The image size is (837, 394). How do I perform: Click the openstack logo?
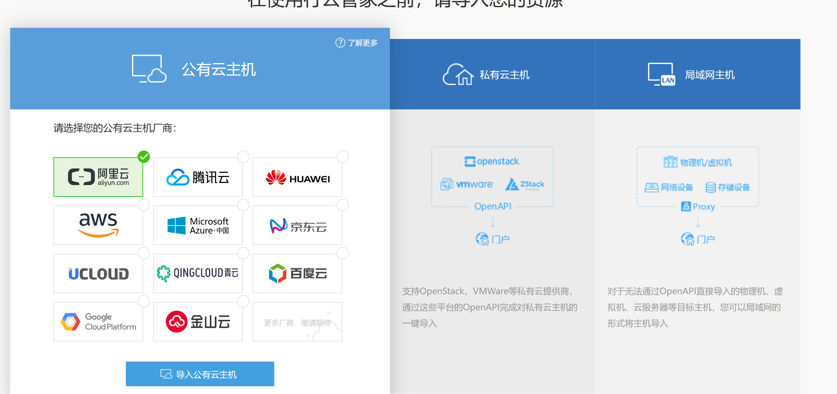coord(492,161)
